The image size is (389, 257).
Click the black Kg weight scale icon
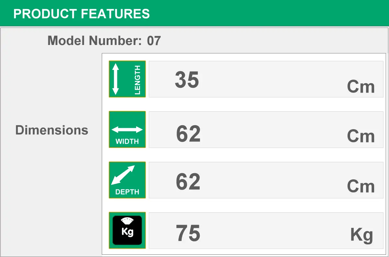pyautogui.click(x=127, y=230)
